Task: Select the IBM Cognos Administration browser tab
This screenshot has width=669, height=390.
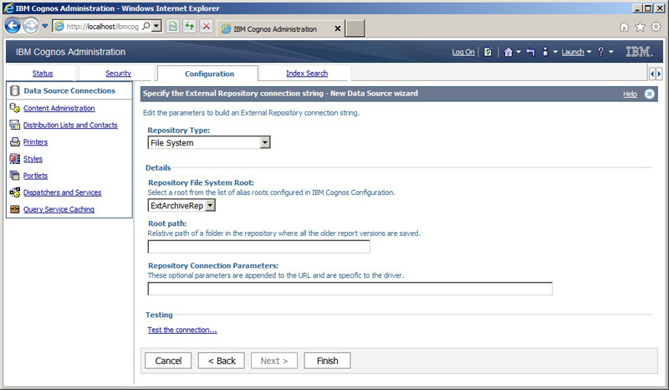Action: (x=275, y=29)
